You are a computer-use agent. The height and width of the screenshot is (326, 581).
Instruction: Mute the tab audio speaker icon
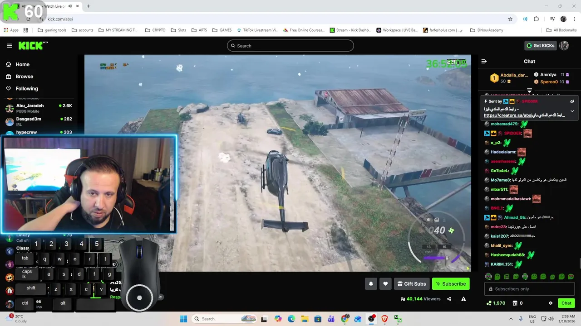pos(70,6)
